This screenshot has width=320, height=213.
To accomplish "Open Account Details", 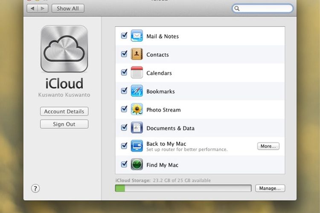I will [64, 112].
